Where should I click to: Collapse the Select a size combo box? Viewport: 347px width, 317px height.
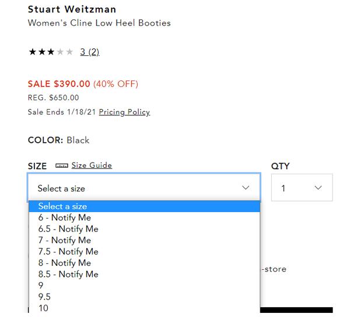tap(144, 188)
